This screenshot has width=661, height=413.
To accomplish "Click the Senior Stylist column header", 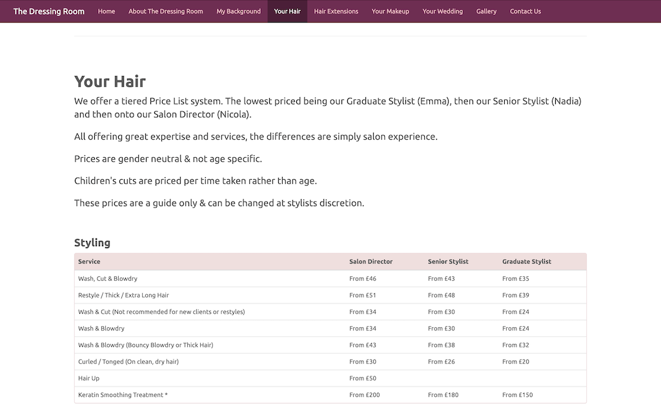I will 448,262.
